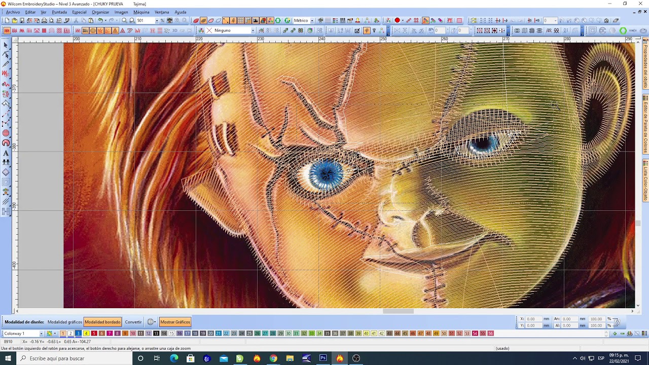Open the Colorway 1 dropdown
Image resolution: width=649 pixels, height=365 pixels.
point(41,334)
